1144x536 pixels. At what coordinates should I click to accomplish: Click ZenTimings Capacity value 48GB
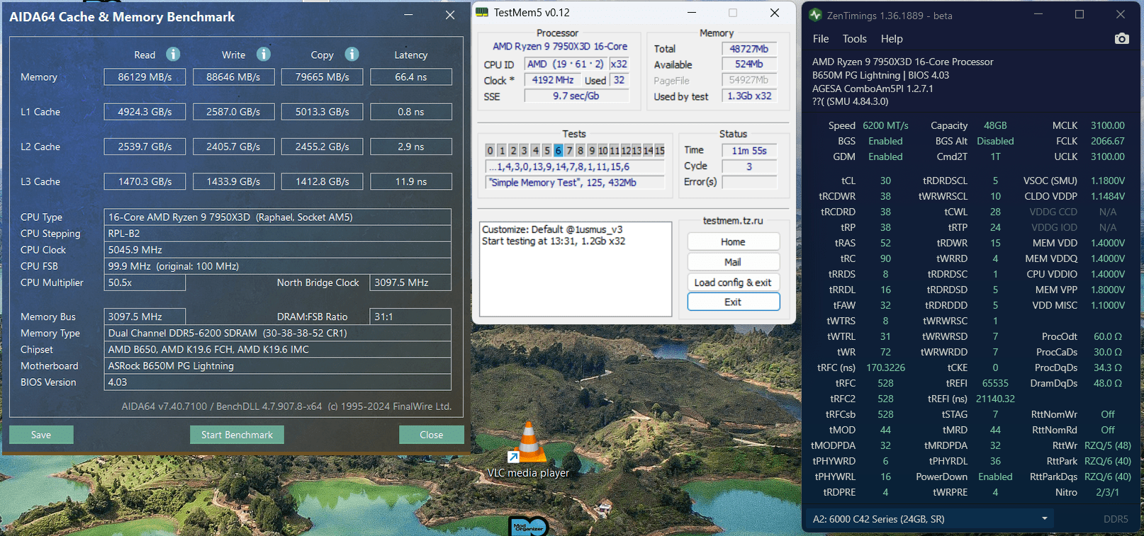[995, 125]
